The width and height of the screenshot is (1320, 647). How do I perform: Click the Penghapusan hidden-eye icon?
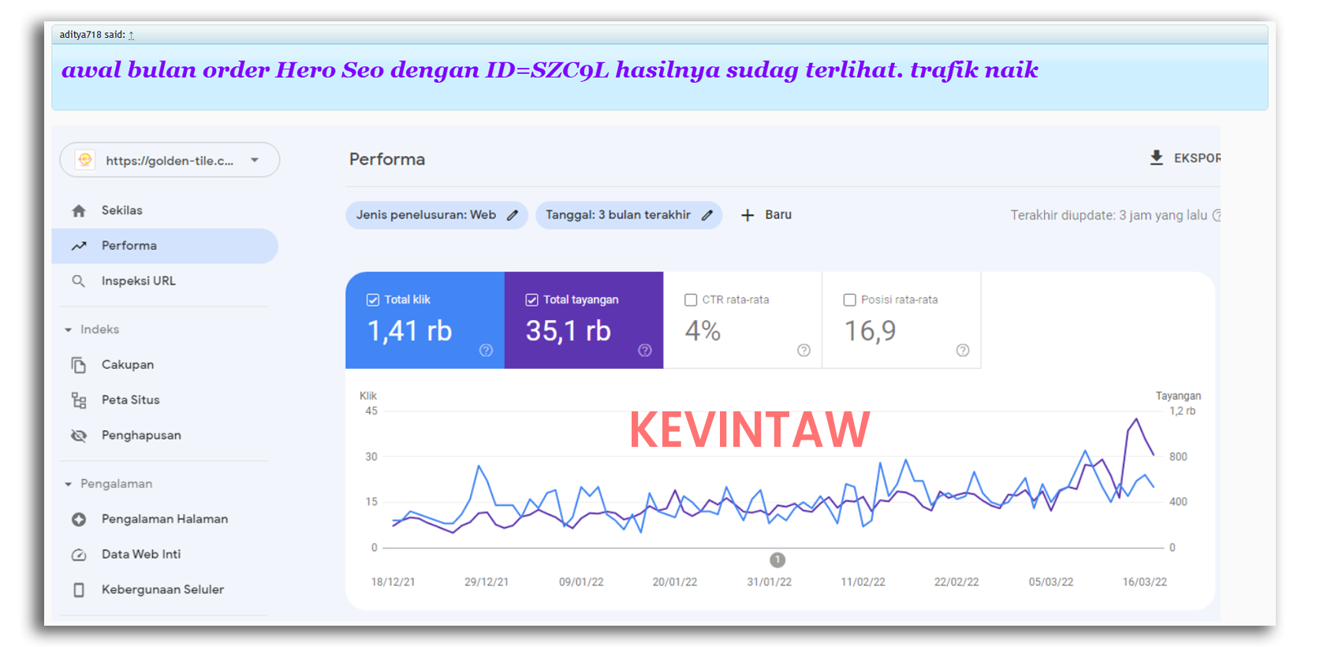[79, 436]
